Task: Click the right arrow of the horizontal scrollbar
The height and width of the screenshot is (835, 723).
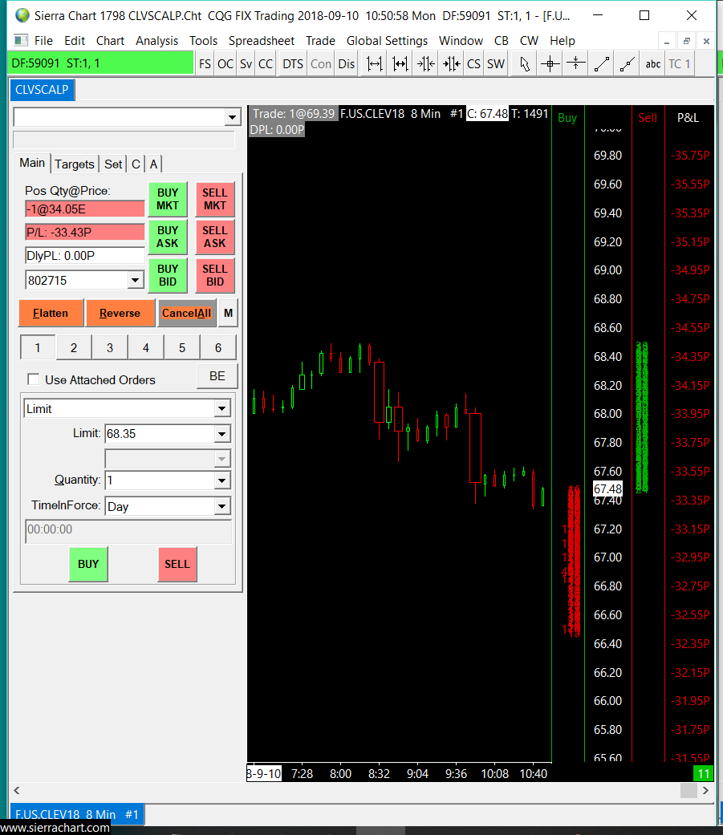Action: click(705, 791)
